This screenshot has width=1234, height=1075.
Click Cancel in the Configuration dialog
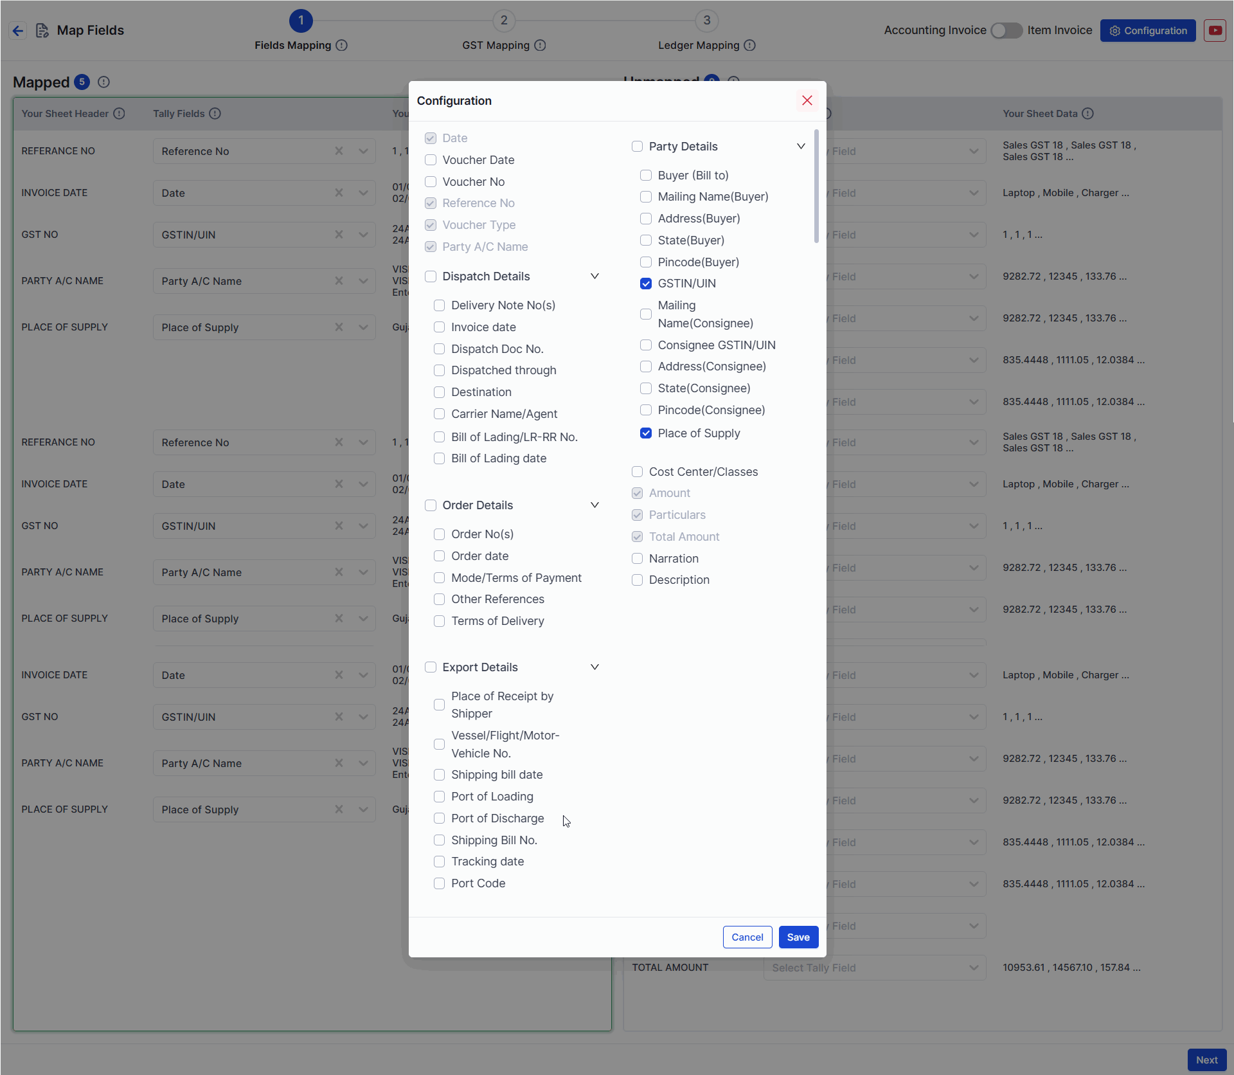coord(747,937)
